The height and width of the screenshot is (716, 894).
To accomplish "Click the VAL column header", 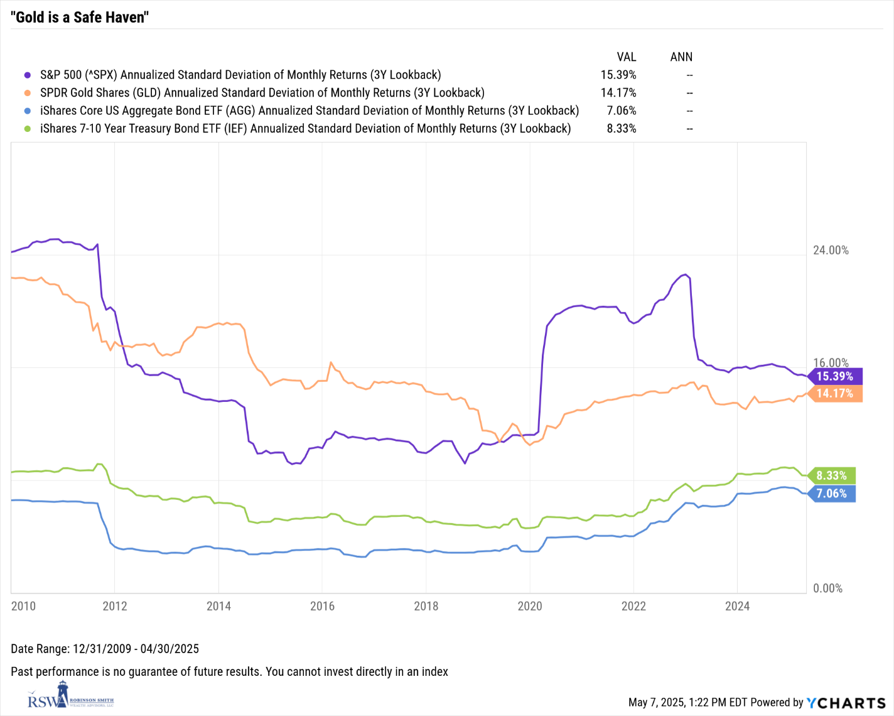I will click(626, 57).
